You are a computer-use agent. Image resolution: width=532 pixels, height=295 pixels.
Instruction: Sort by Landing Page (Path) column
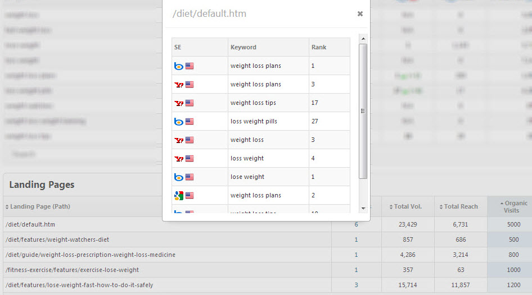pyautogui.click(x=39, y=206)
